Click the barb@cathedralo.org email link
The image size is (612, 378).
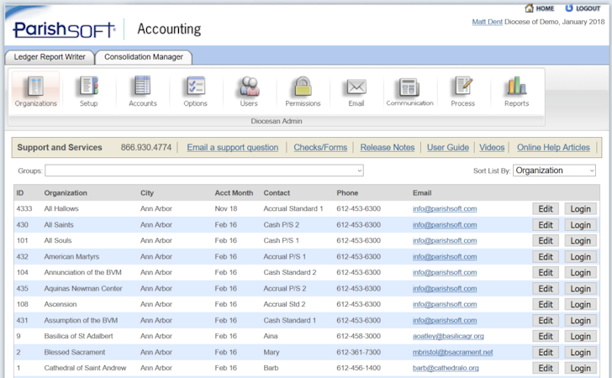(x=446, y=368)
